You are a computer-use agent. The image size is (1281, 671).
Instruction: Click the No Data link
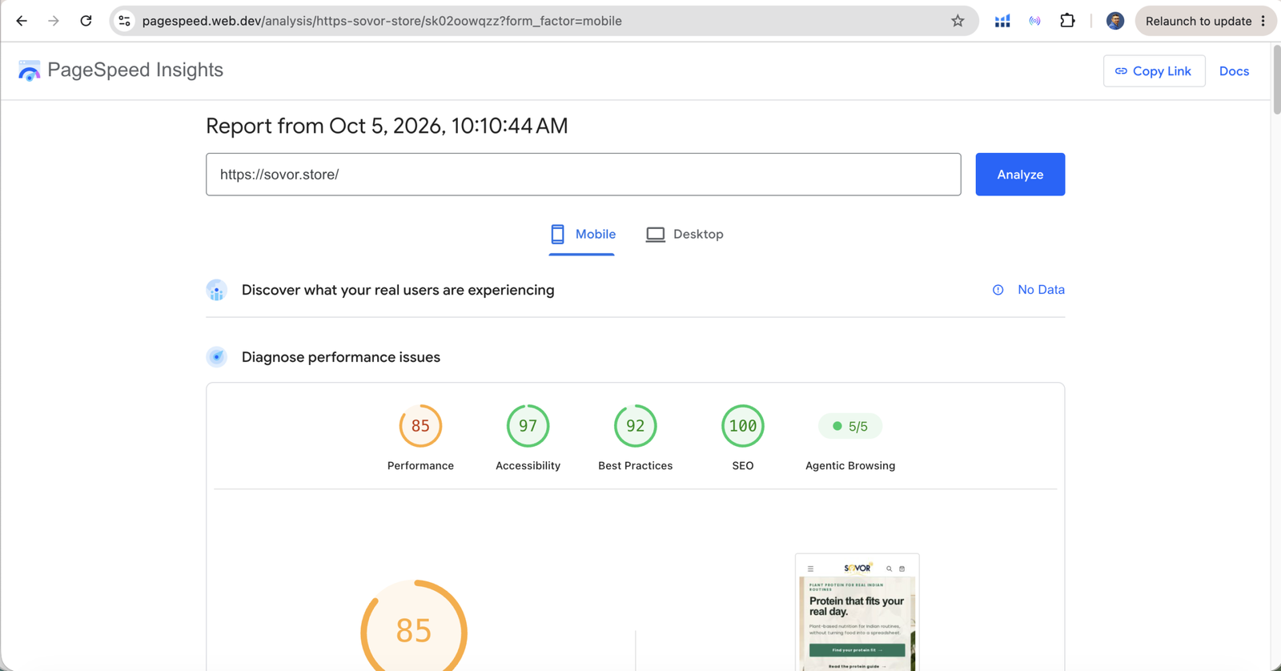pos(1041,290)
